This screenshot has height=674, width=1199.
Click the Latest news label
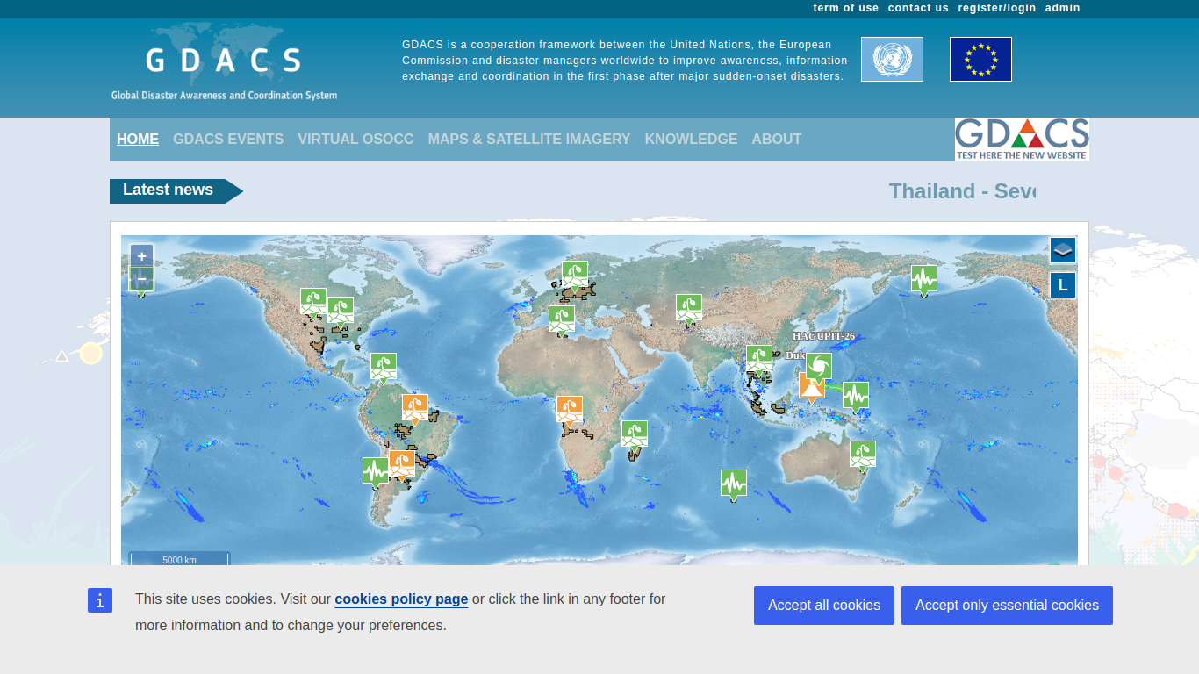coord(168,190)
